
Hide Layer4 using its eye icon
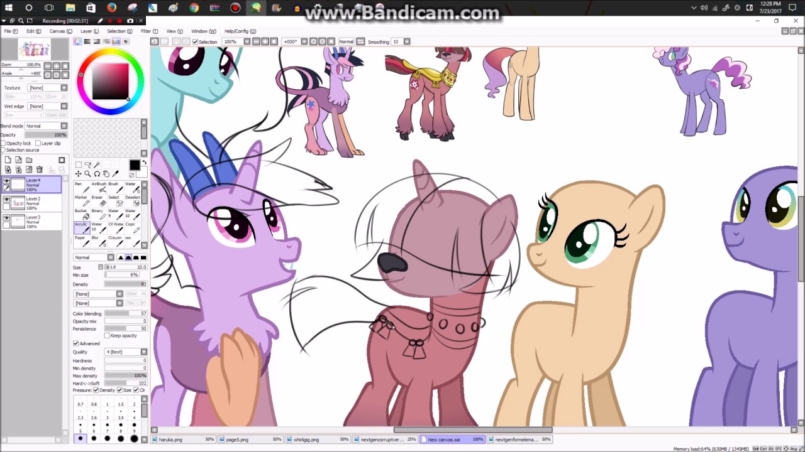click(6, 181)
